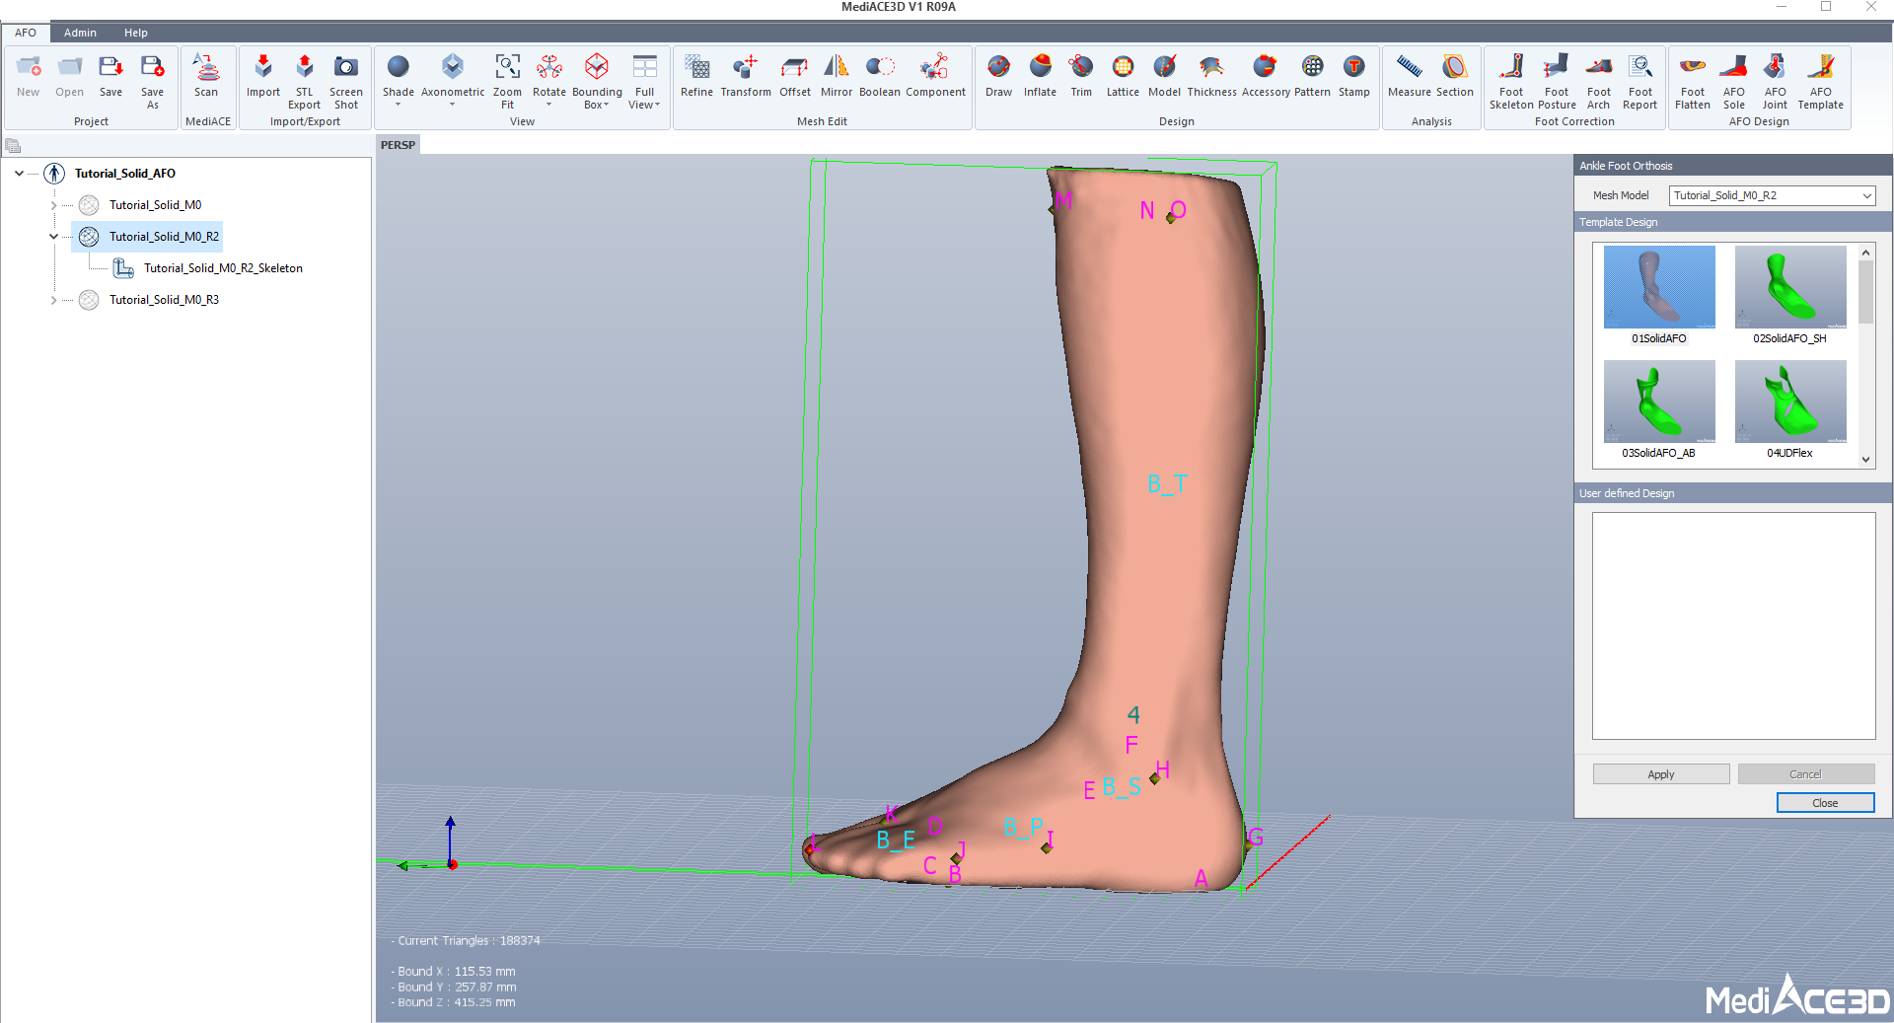
Task: Click the template list scroll-down arrow
Action: tap(1865, 459)
